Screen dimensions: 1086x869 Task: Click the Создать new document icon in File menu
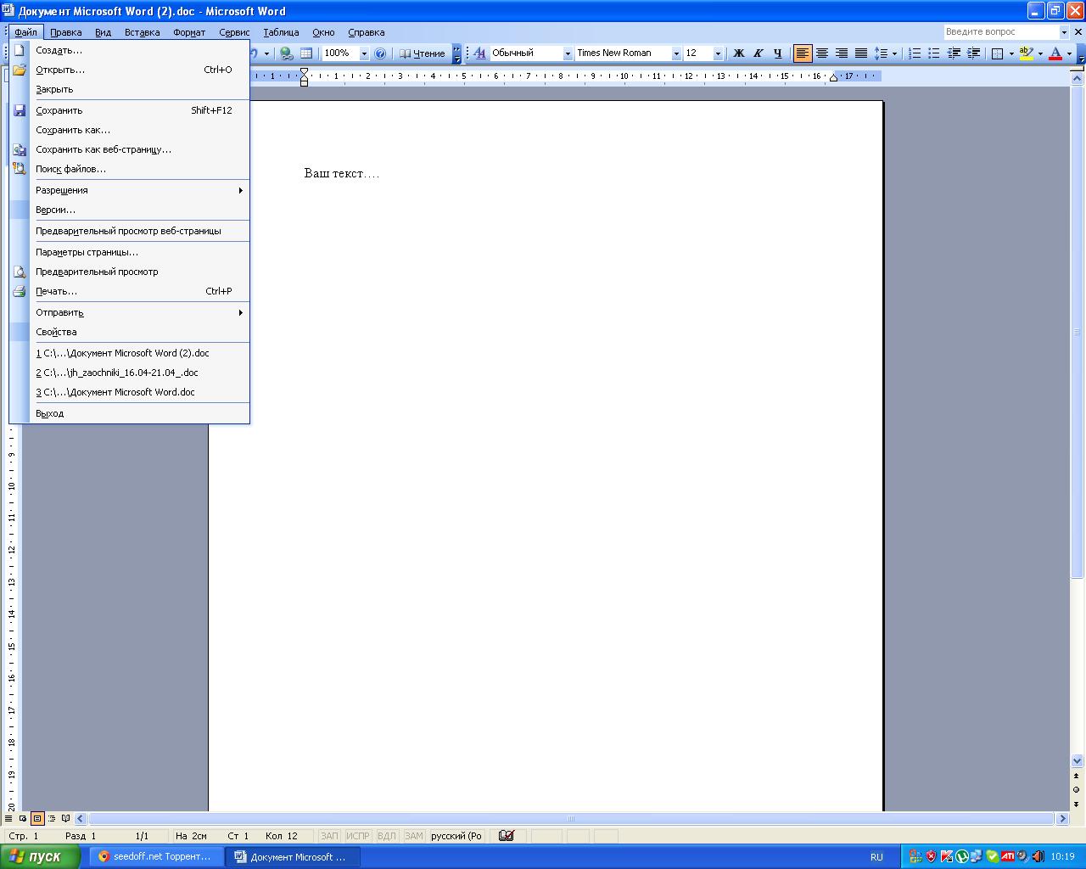[x=19, y=50]
